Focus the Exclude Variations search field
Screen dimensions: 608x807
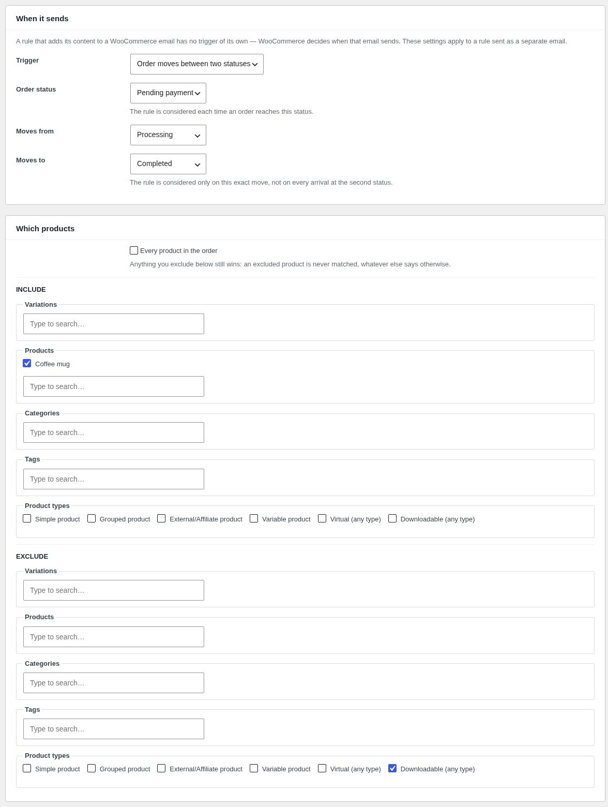114,590
